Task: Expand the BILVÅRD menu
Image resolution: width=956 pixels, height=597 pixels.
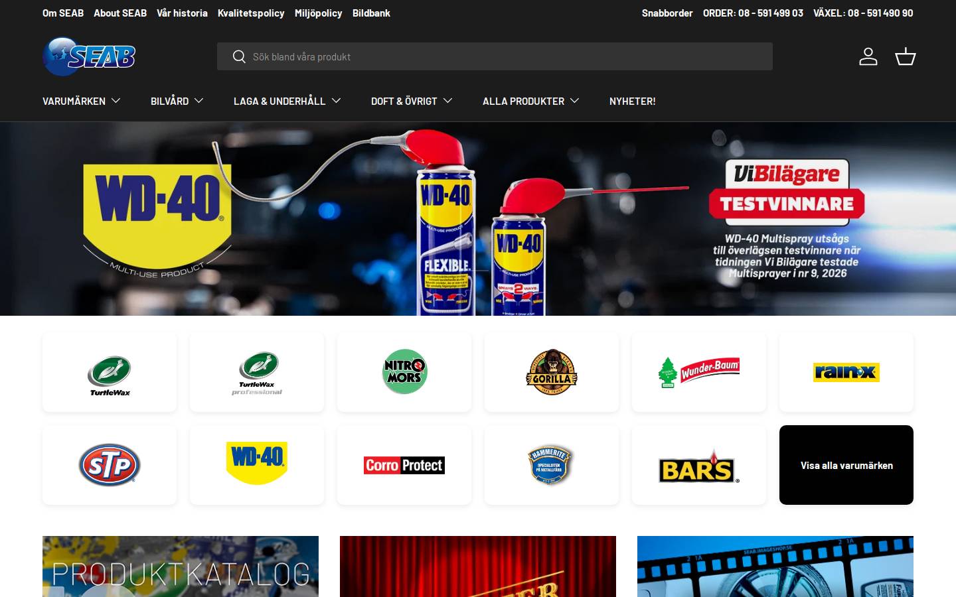Action: point(177,101)
